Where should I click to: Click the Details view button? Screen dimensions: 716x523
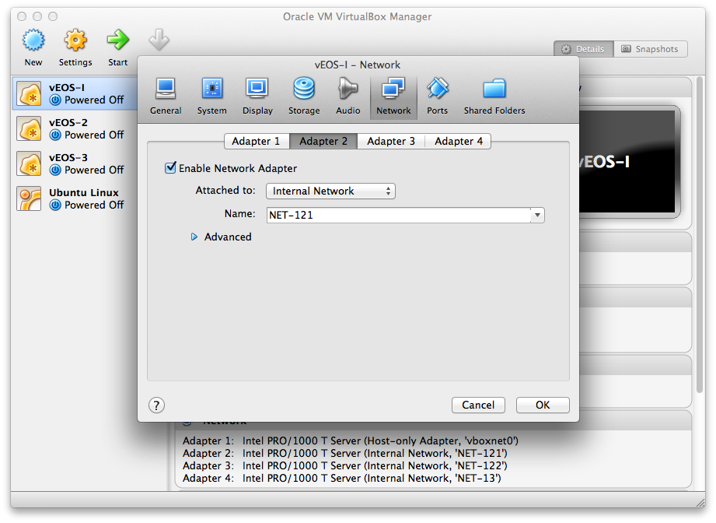pos(584,49)
